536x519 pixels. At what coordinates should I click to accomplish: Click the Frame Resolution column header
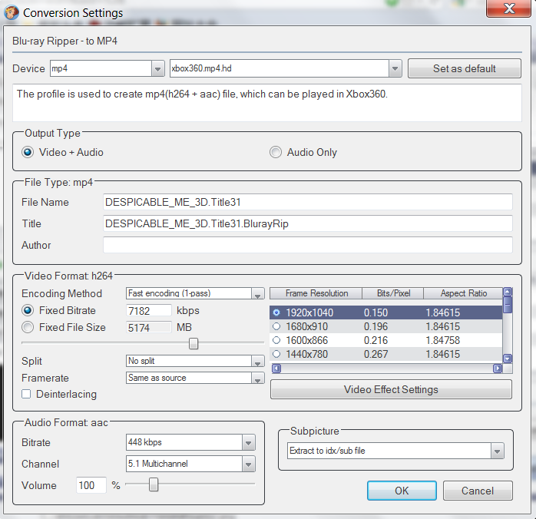316,293
